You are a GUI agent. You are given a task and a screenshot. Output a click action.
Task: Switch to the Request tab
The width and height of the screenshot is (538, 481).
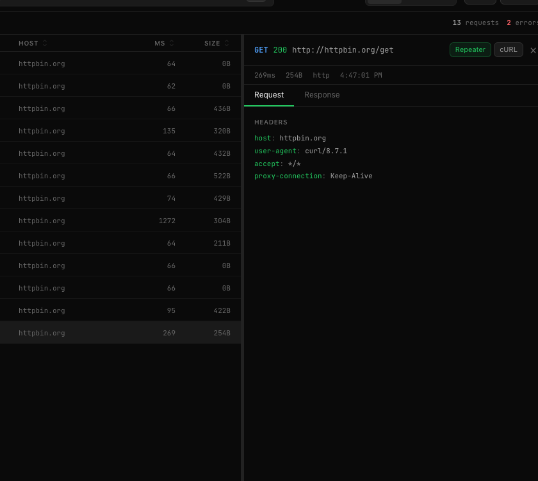click(x=268, y=95)
